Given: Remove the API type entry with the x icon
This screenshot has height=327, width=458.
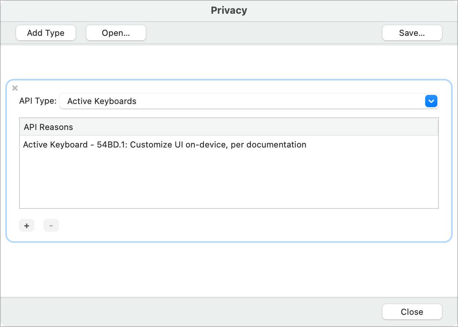Looking at the screenshot, I should coord(15,88).
